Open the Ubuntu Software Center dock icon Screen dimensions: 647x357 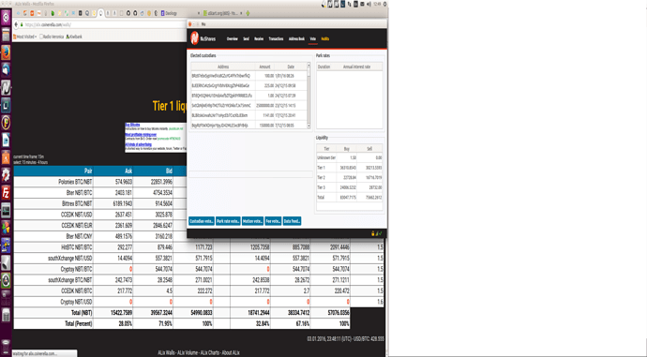tap(6, 157)
